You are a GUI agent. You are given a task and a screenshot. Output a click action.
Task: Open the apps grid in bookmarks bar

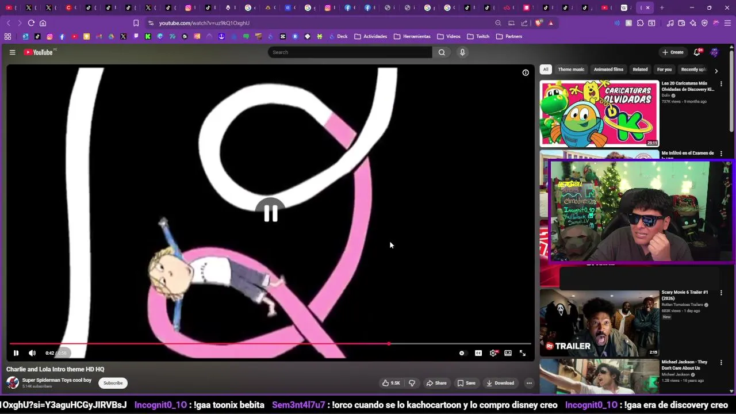click(x=7, y=36)
